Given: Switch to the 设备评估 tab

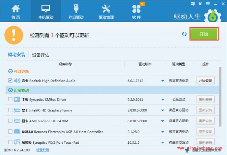Looking at the screenshot, I should pos(41,55).
